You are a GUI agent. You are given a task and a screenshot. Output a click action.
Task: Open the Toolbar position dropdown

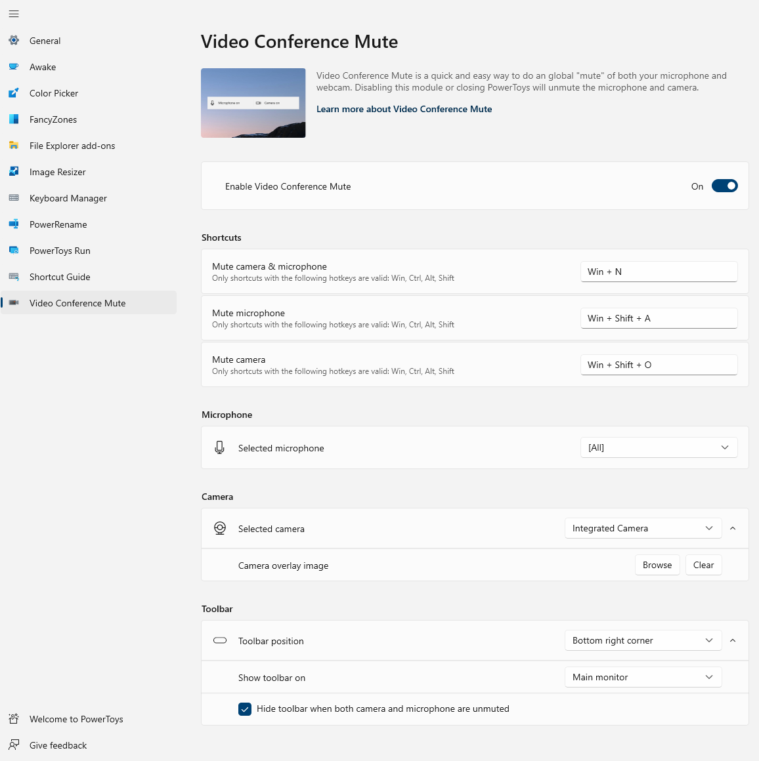click(x=643, y=641)
